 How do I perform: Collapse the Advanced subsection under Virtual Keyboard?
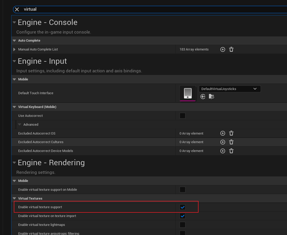[x=19, y=124]
